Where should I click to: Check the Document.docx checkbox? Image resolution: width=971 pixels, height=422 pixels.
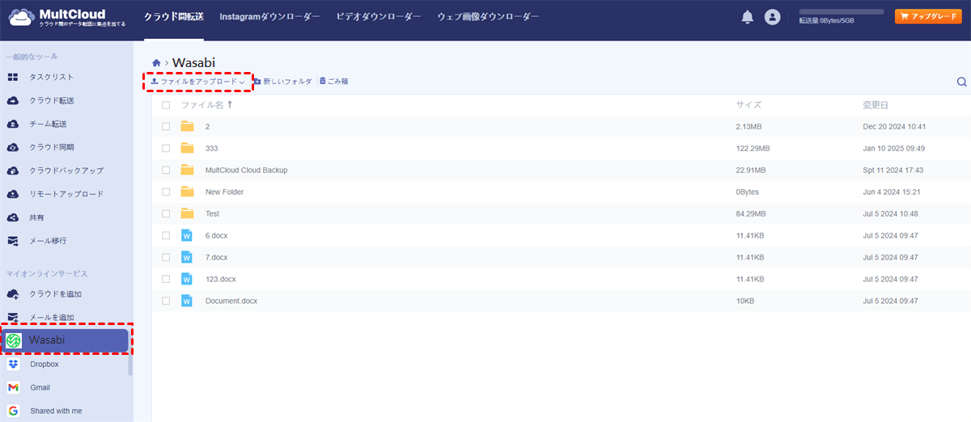(166, 301)
